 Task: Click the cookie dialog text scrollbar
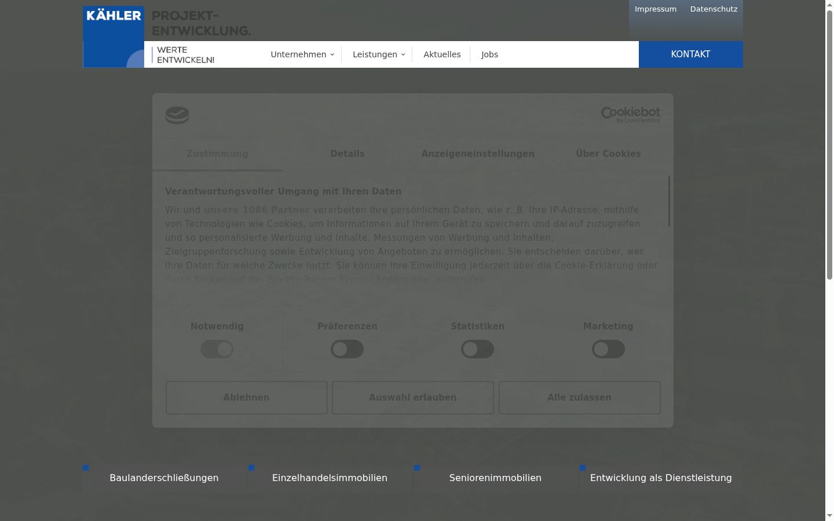click(x=670, y=201)
